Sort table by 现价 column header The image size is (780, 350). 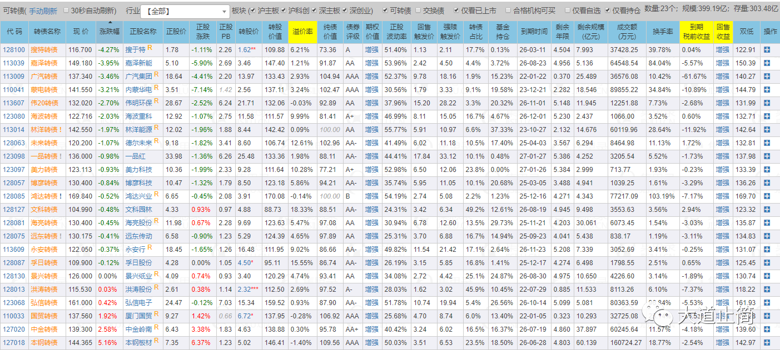click(81, 32)
